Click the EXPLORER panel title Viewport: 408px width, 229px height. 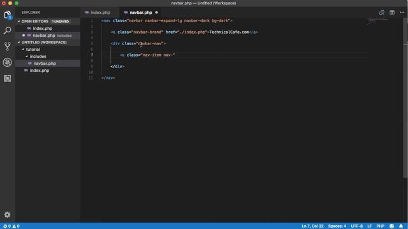pyautogui.click(x=31, y=13)
